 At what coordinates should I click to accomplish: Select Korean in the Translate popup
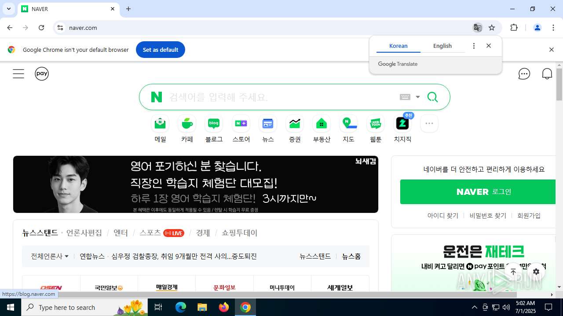tap(398, 46)
